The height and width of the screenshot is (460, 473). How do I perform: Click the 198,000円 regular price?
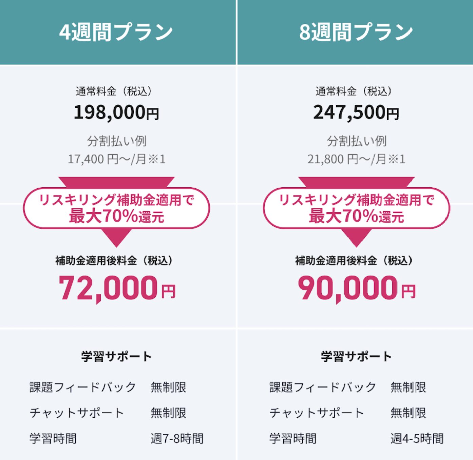(116, 112)
